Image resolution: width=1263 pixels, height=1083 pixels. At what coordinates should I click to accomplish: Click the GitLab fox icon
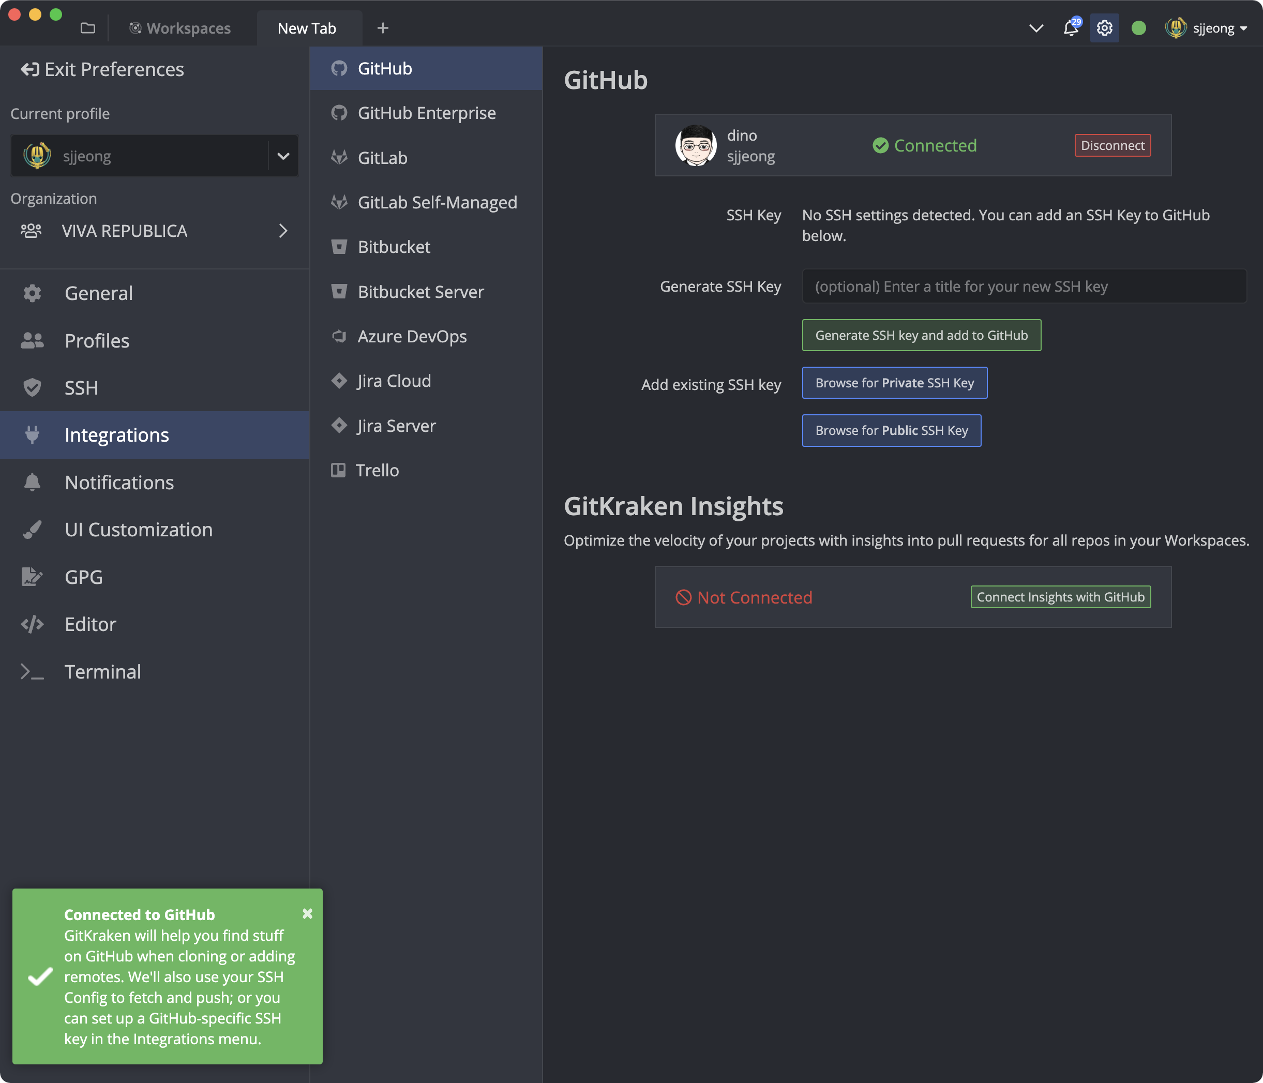(x=339, y=157)
